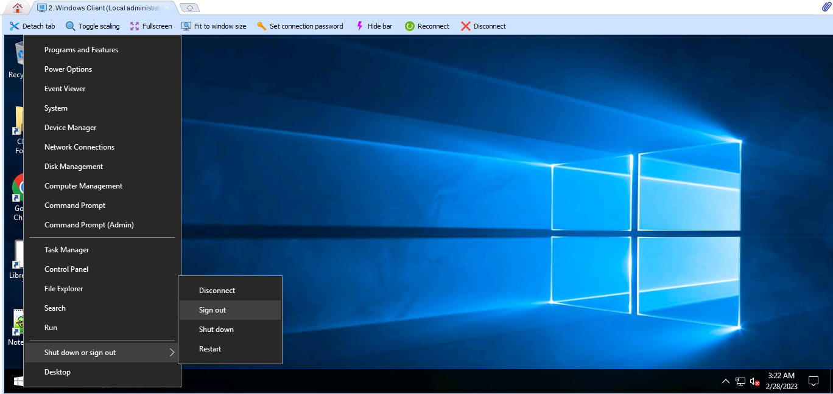Open Control Panel

click(x=102, y=269)
